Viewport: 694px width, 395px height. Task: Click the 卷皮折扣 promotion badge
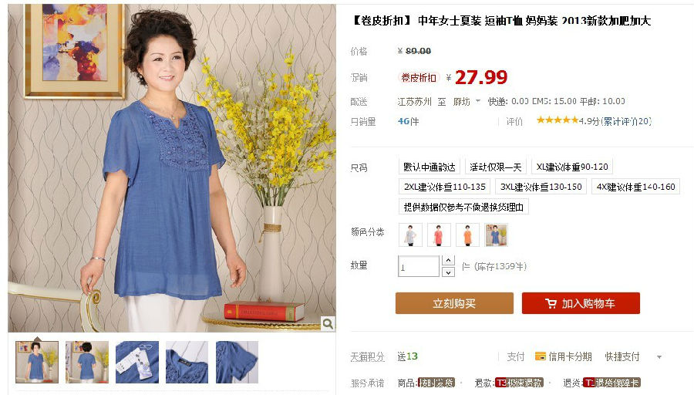coord(418,78)
